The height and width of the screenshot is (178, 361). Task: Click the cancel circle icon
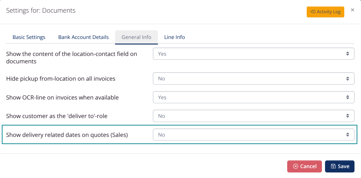click(296, 166)
